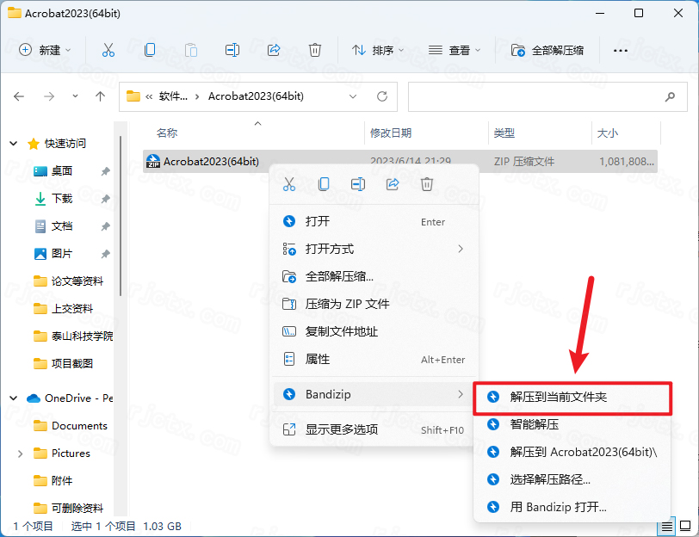Collapse the 快速访问 tree node
Viewport: 699px width, 537px height.
[x=14, y=144]
